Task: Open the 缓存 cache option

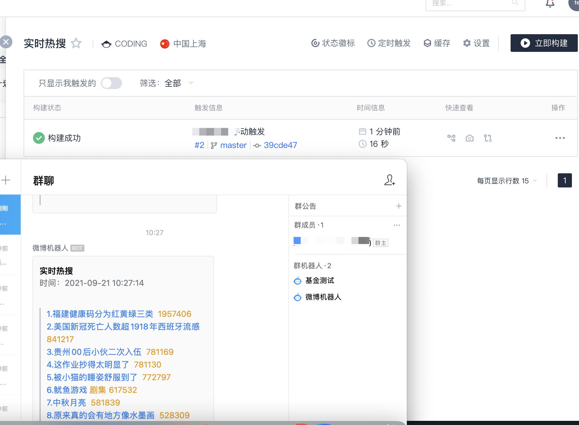Action: 437,43
